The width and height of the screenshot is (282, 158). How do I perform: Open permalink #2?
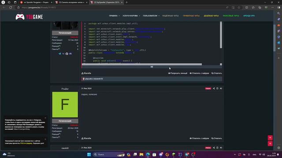[x=221, y=89]
